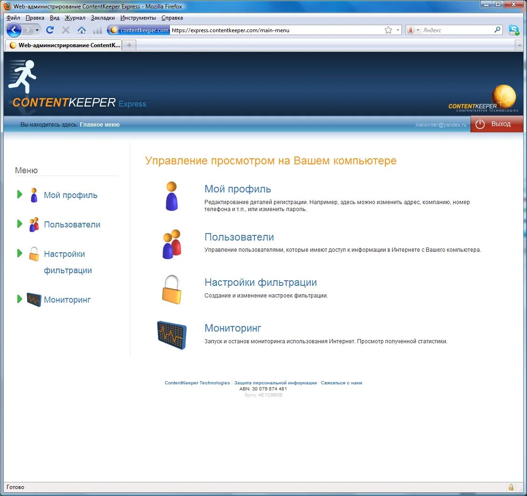Click the large two-users icon in the main area

(x=172, y=244)
